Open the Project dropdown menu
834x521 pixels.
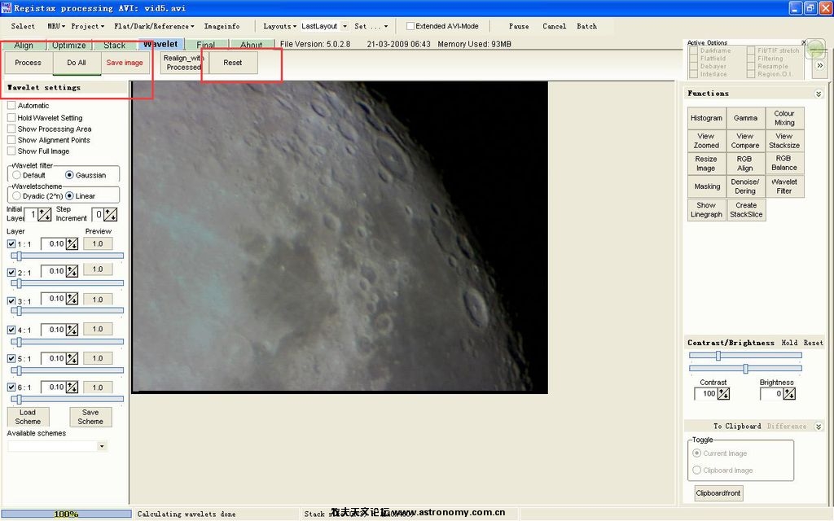tap(88, 26)
